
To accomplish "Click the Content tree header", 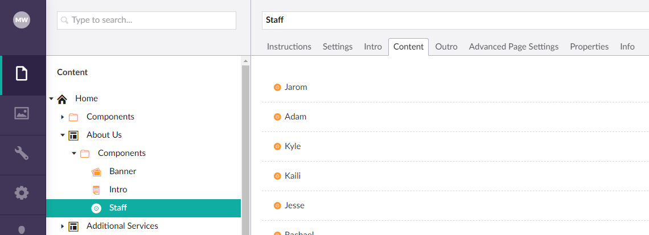I will tap(72, 72).
